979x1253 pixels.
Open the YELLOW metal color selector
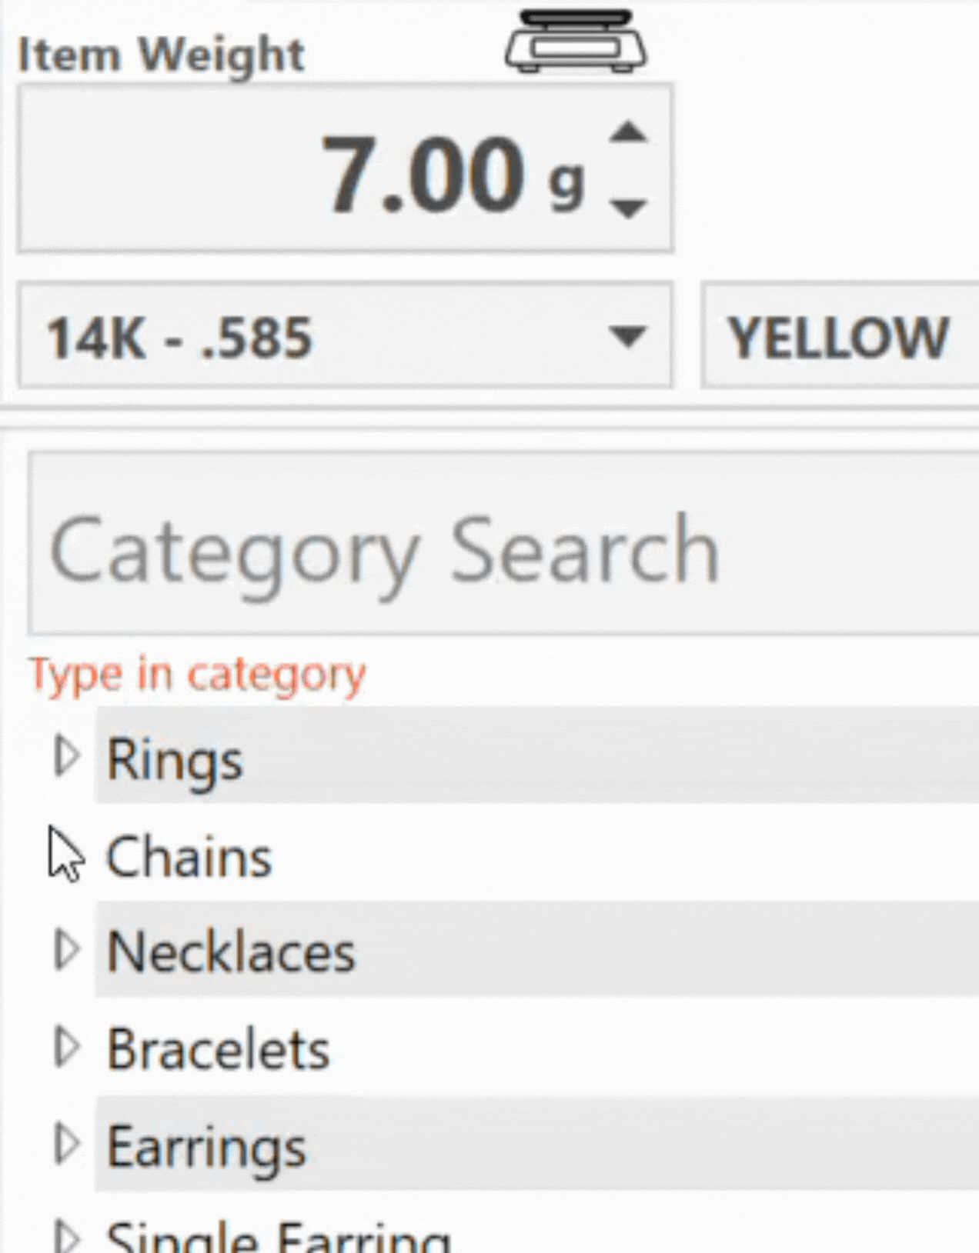(x=840, y=335)
